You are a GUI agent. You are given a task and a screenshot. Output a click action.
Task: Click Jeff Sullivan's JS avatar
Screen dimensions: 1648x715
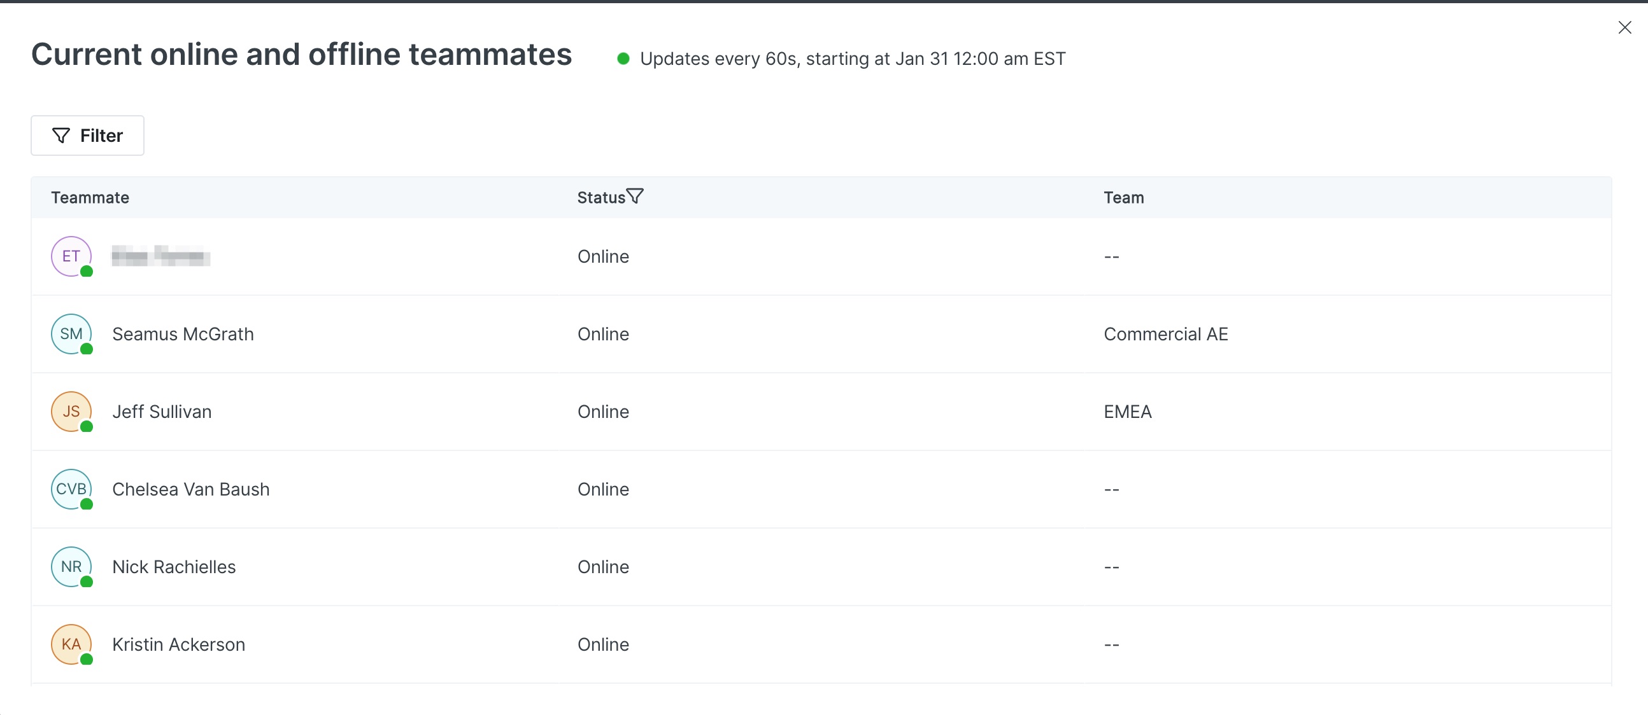[72, 412]
